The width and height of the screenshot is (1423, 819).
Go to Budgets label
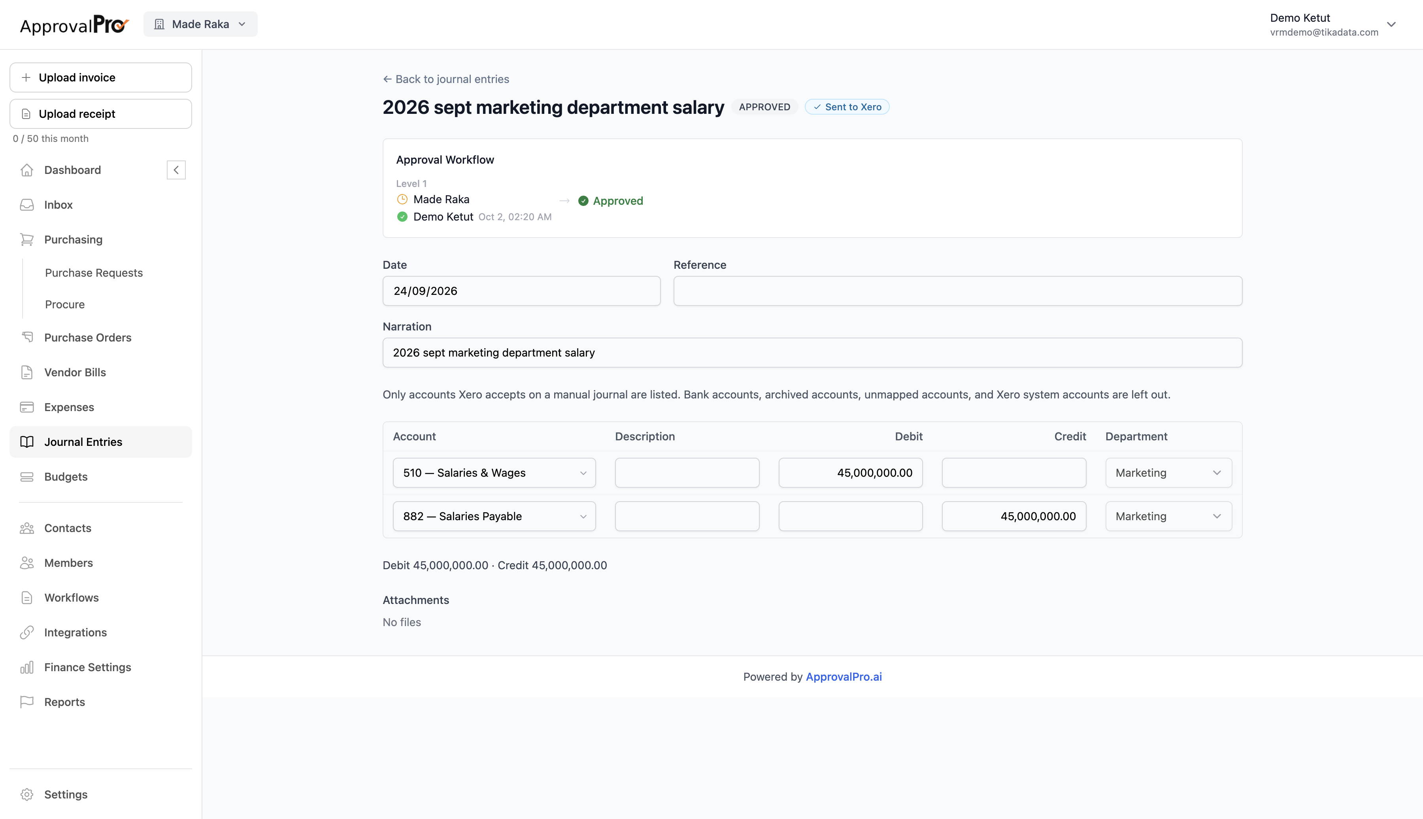pyautogui.click(x=66, y=477)
